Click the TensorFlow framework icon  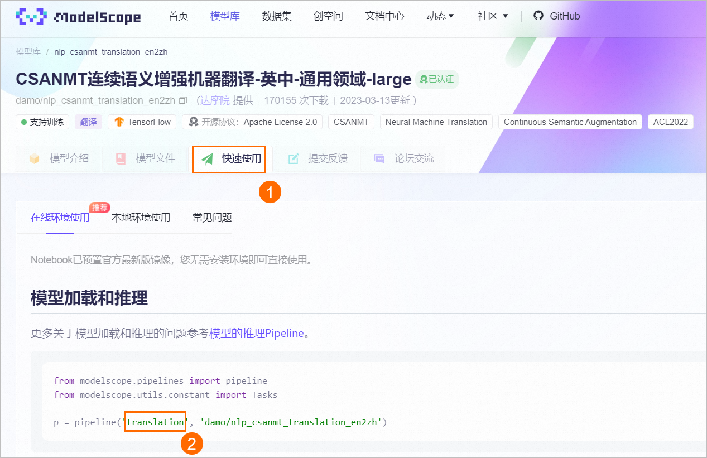pyautogui.click(x=119, y=122)
